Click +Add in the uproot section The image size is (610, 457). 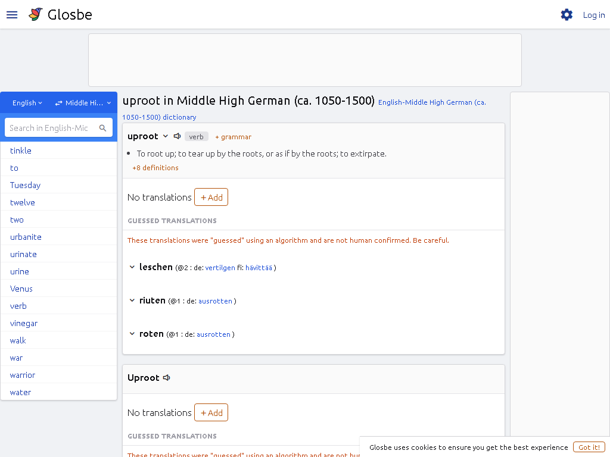[211, 198]
